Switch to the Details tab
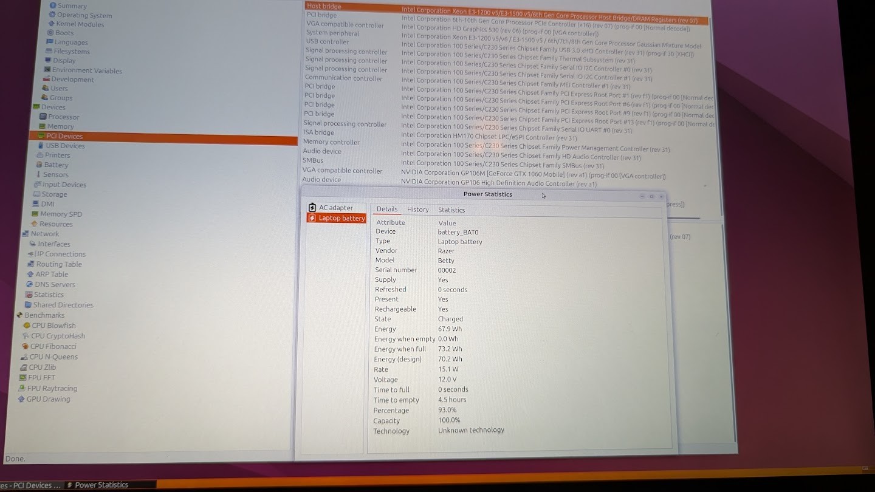875x492 pixels. pos(386,209)
